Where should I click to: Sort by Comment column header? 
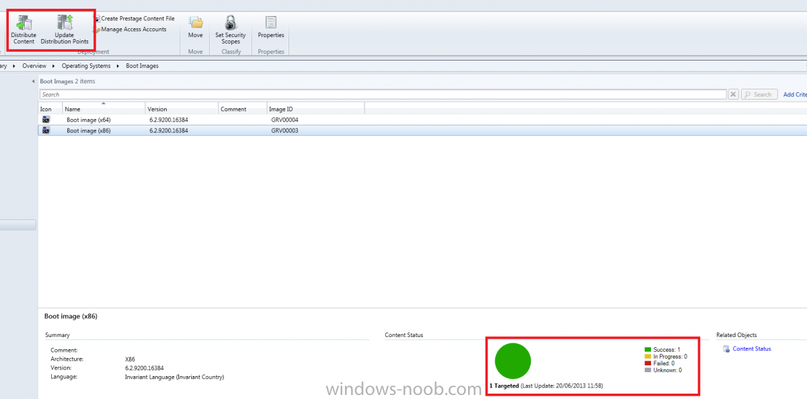[x=242, y=109]
